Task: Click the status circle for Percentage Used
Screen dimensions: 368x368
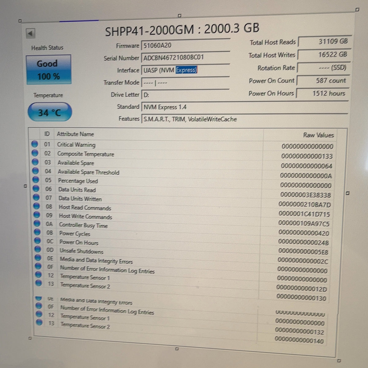Action: [36, 179]
